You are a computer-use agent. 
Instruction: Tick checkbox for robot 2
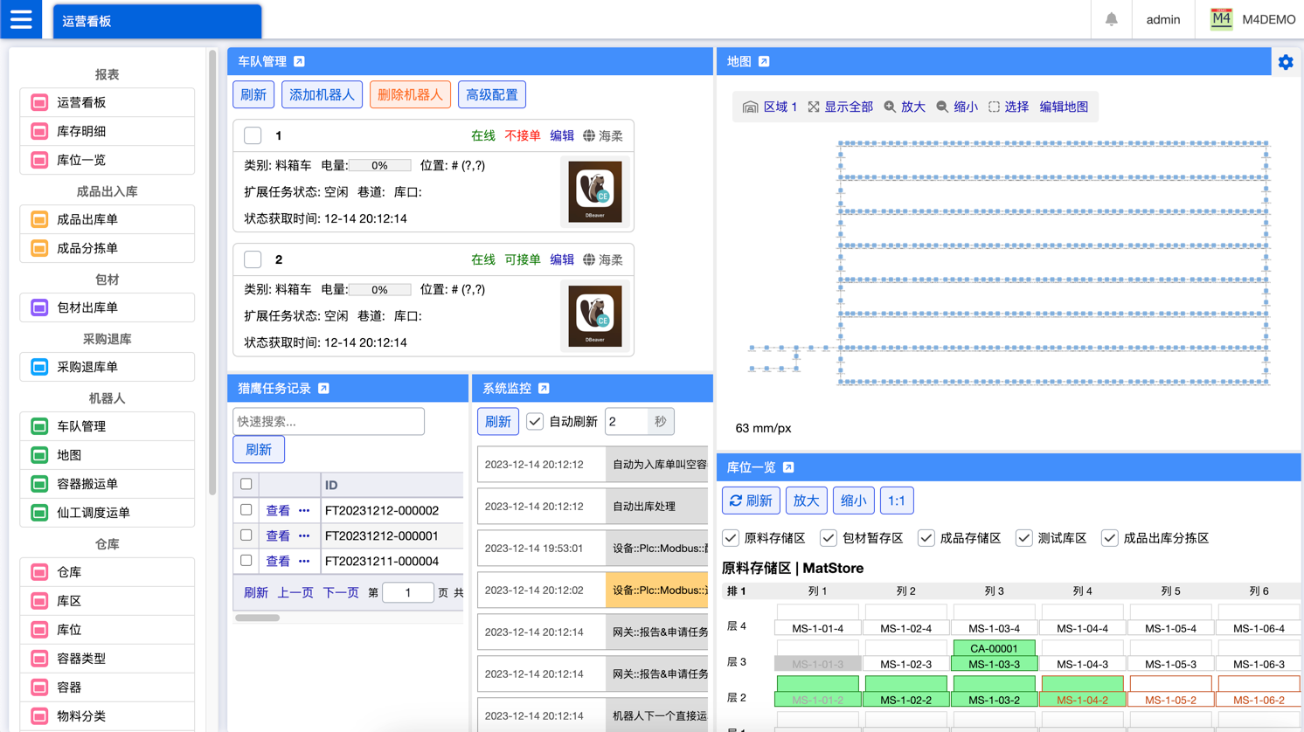pos(253,259)
